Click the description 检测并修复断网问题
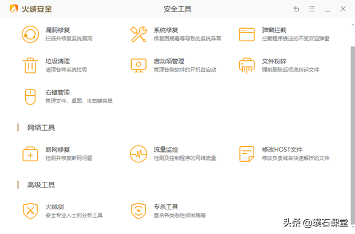 [69, 158]
